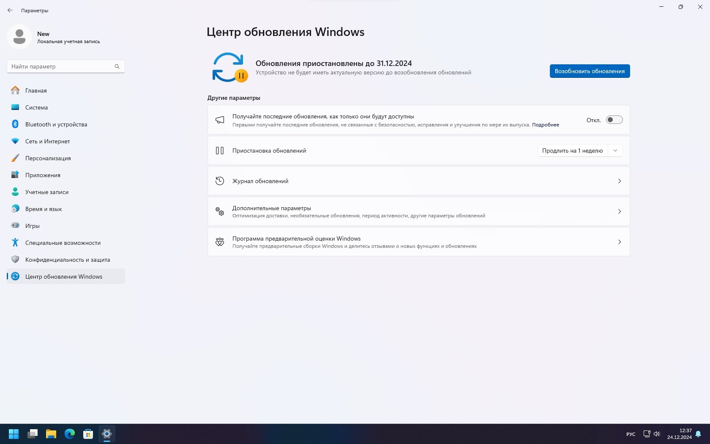This screenshot has width=710, height=444.
Task: Switch input language via РУС indicator
Action: click(631, 434)
